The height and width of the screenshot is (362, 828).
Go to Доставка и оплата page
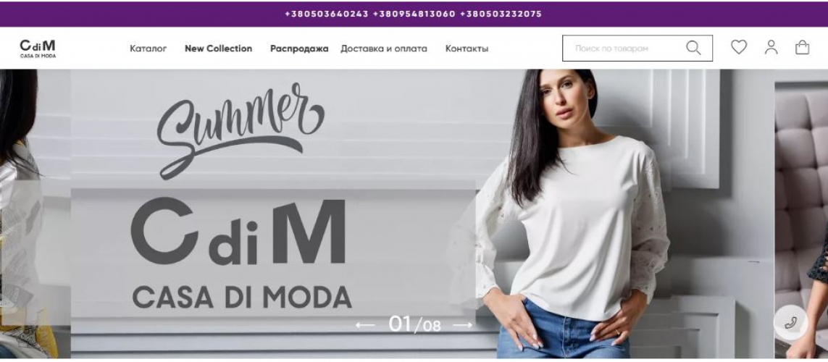pyautogui.click(x=384, y=49)
